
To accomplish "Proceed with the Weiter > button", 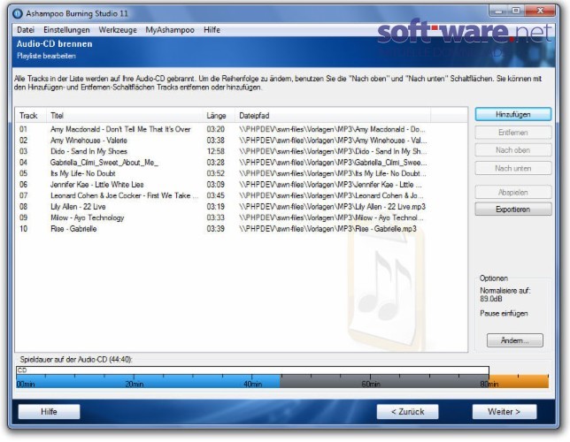I will [x=505, y=412].
